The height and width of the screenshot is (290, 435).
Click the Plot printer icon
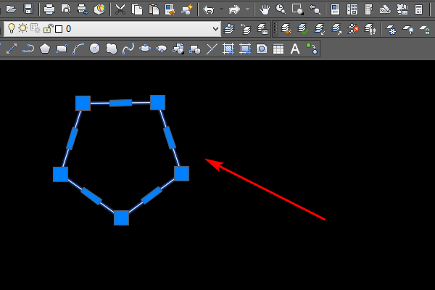point(49,9)
